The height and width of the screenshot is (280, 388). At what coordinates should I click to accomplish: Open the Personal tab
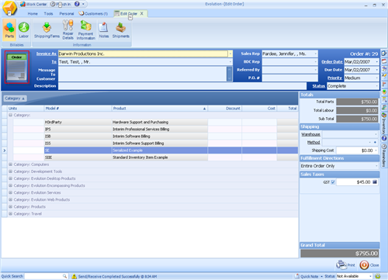[x=67, y=14]
